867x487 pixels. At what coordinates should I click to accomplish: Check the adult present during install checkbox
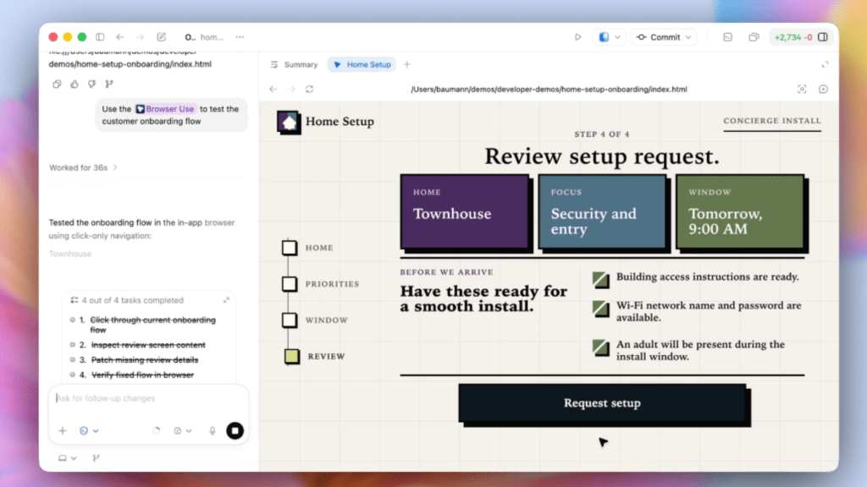coord(600,347)
